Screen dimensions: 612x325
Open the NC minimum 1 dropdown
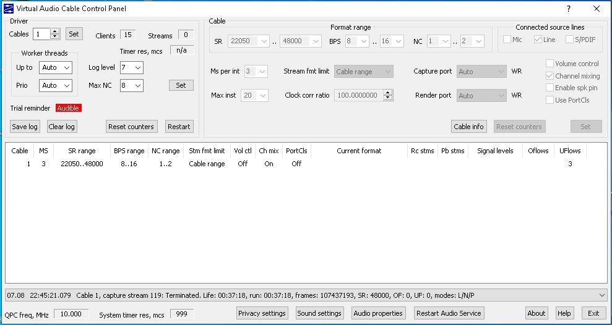(439, 41)
